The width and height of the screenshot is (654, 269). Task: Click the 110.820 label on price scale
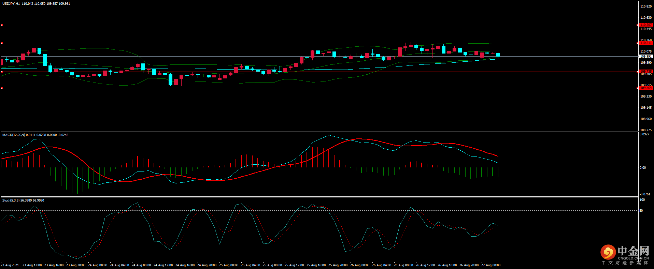tap(646, 6)
